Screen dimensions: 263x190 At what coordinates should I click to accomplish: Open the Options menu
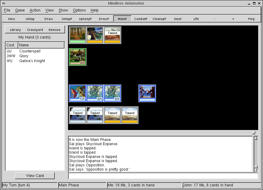(x=79, y=10)
